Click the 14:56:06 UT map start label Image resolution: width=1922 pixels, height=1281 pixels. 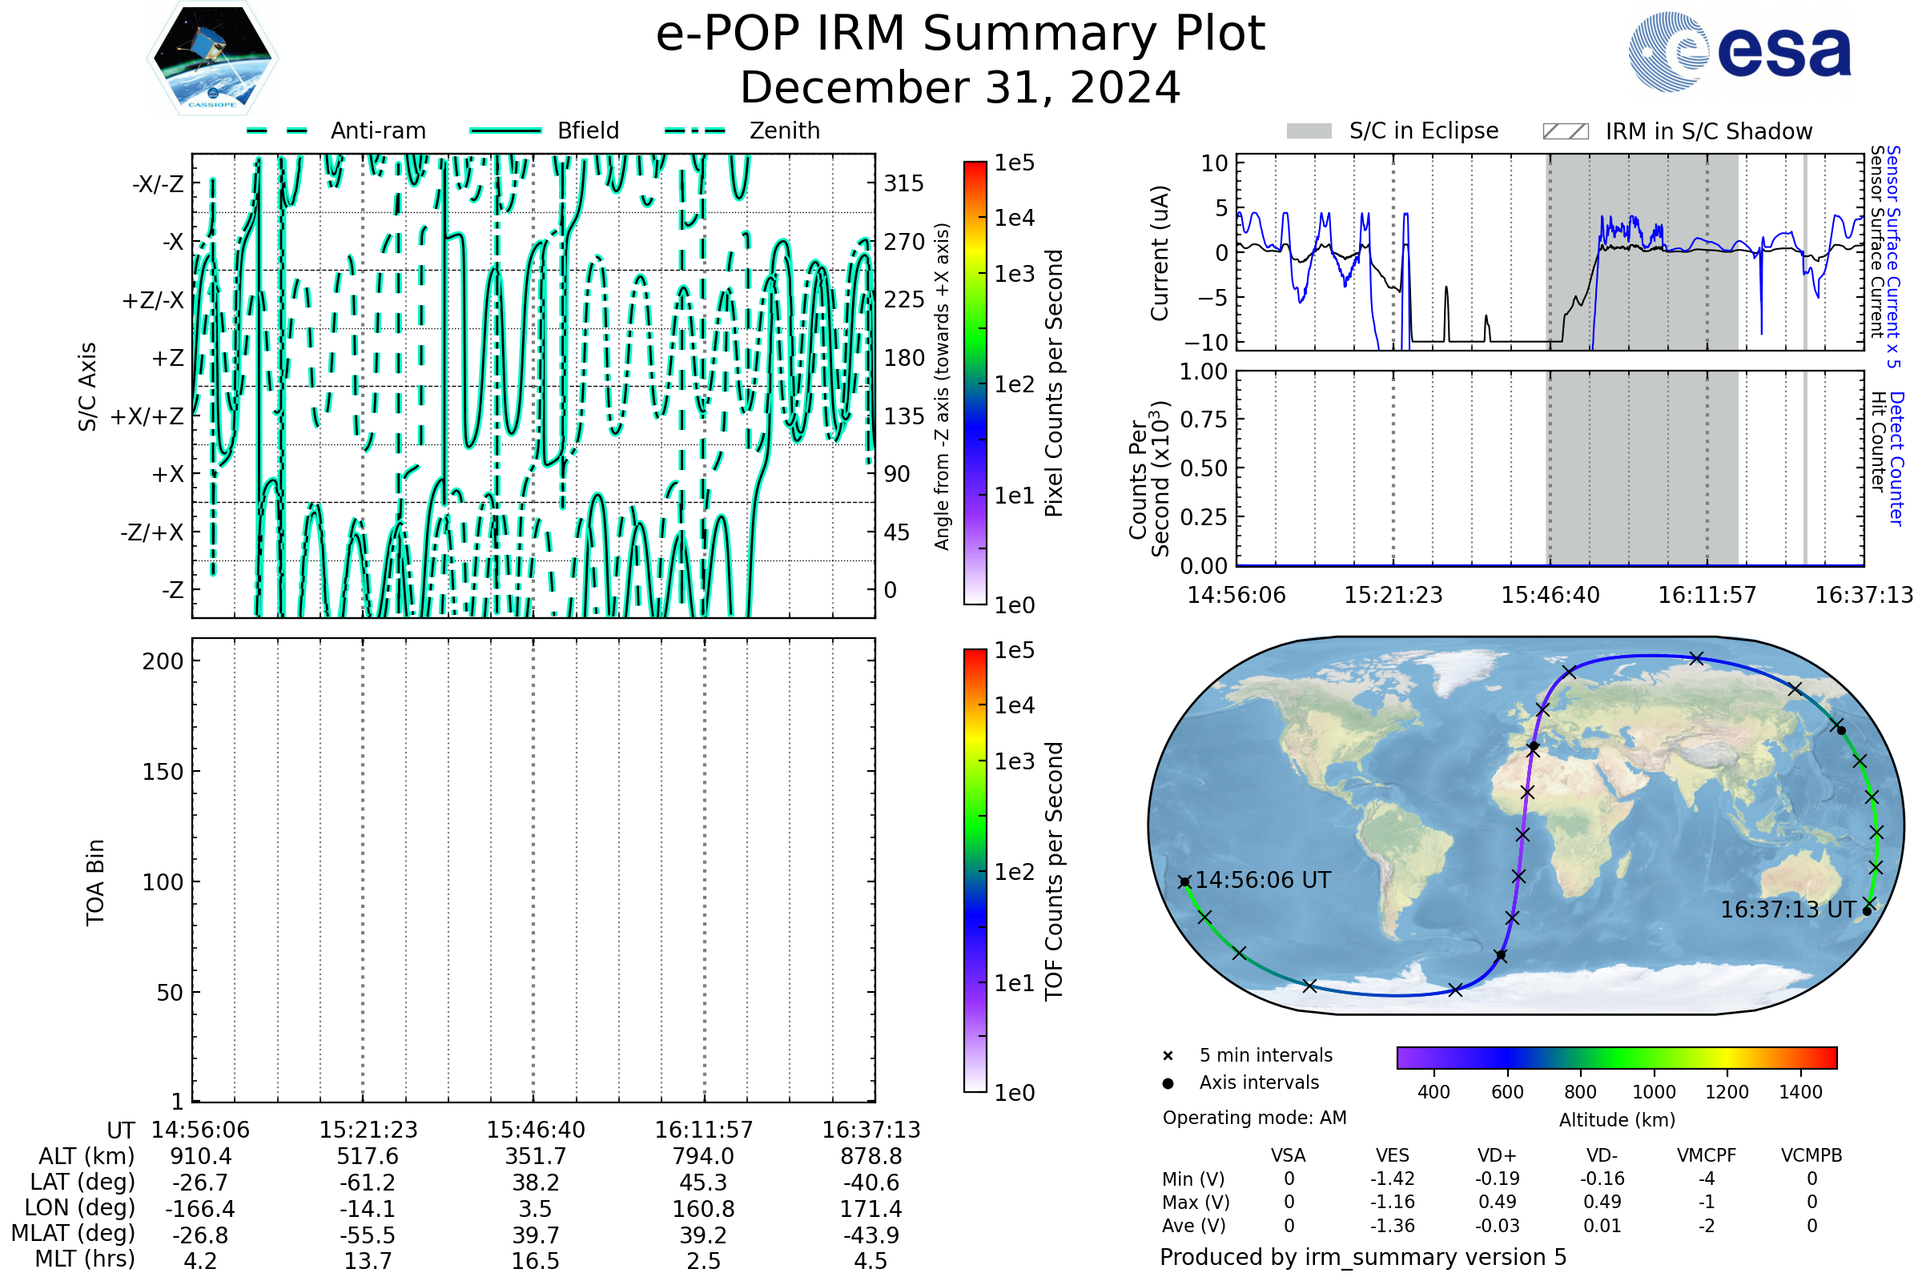click(1263, 881)
